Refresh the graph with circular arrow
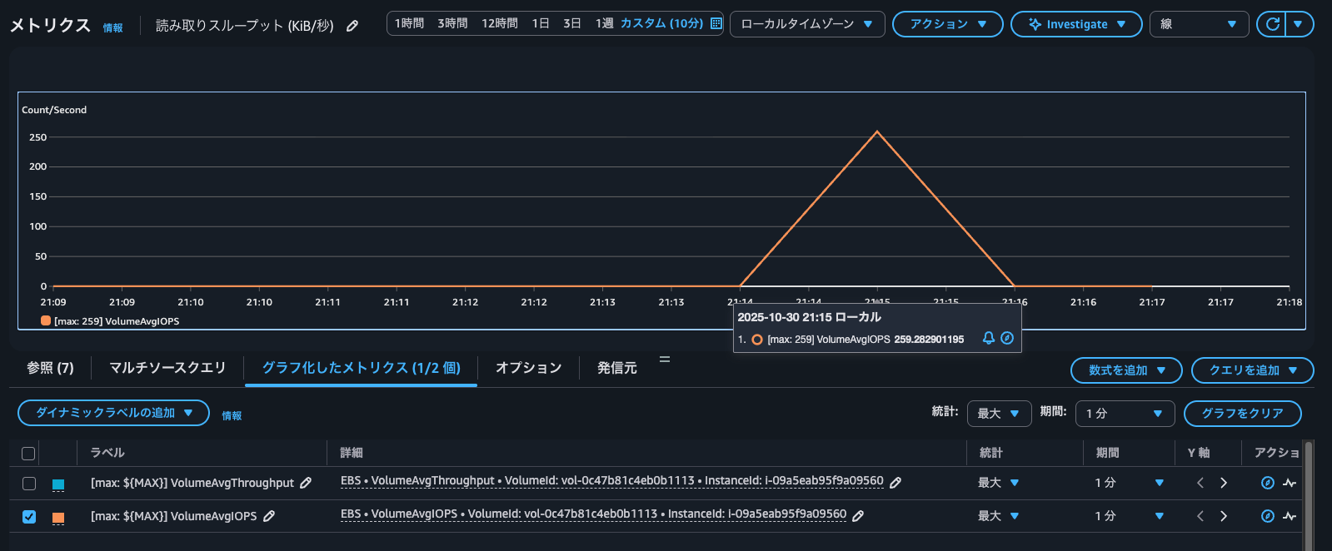 [1272, 24]
